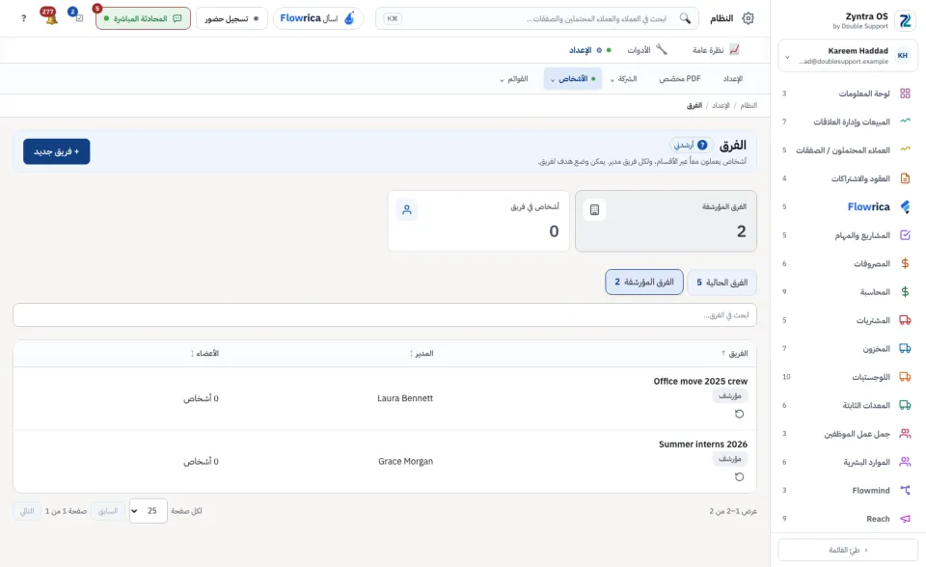Sort table by المدير column

[422, 353]
